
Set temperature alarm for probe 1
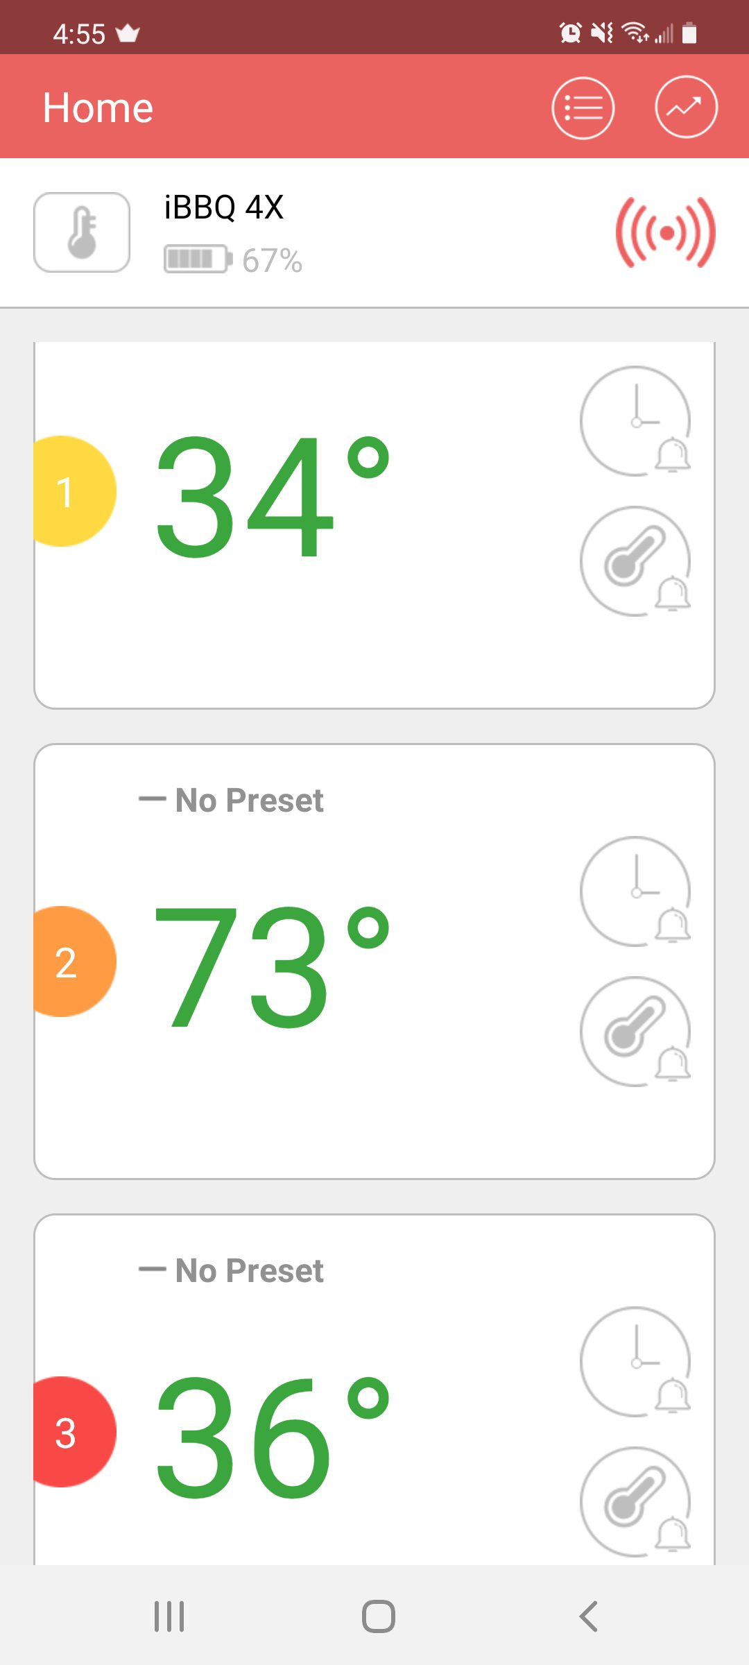635,561
